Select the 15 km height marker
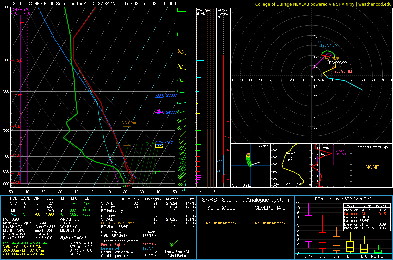Image resolution: width=393 pixels, height=260 pixels. tap(20, 23)
